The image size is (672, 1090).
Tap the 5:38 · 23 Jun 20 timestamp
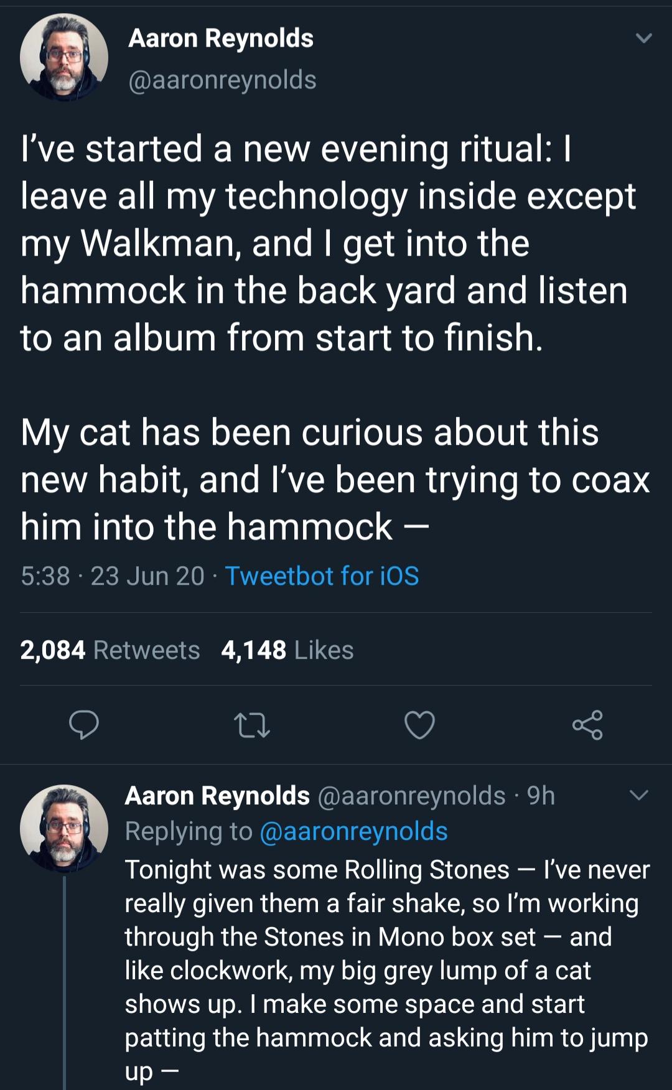113,576
